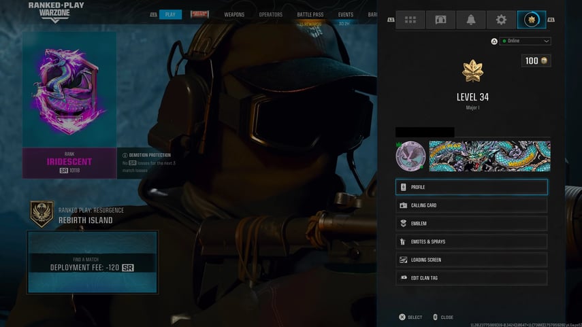This screenshot has width=582, height=327.
Task: Click the Edit Clan Tag row icon
Action: (x=404, y=277)
